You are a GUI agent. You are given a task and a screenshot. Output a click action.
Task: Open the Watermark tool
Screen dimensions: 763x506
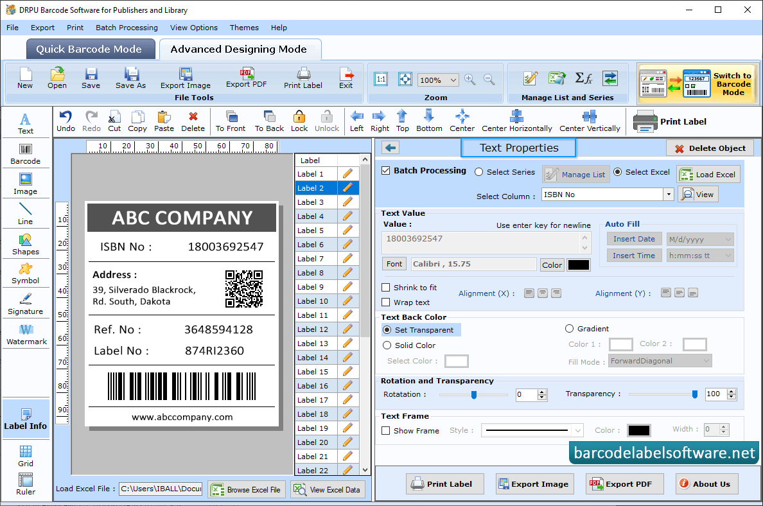tap(26, 335)
